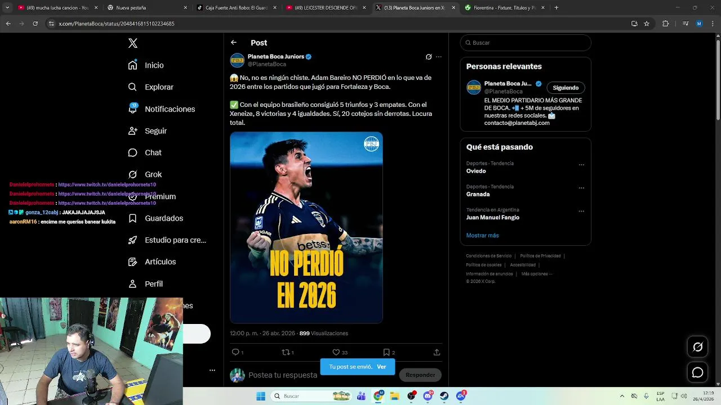Click the share icon under the post

pos(437,352)
